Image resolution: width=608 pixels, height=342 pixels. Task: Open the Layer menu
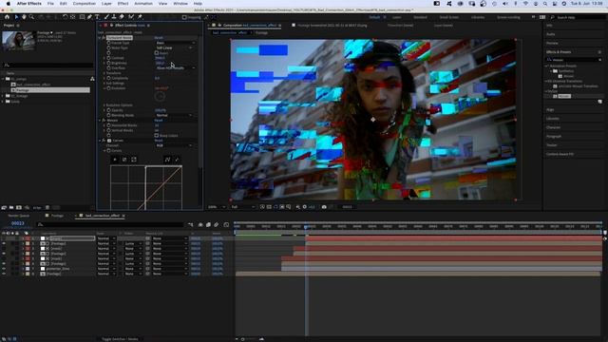click(106, 4)
